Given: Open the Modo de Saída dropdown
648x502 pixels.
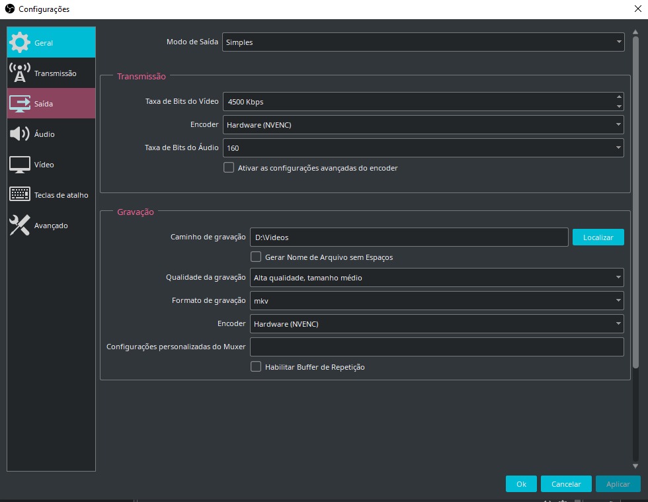Looking at the screenshot, I should pyautogui.click(x=423, y=42).
